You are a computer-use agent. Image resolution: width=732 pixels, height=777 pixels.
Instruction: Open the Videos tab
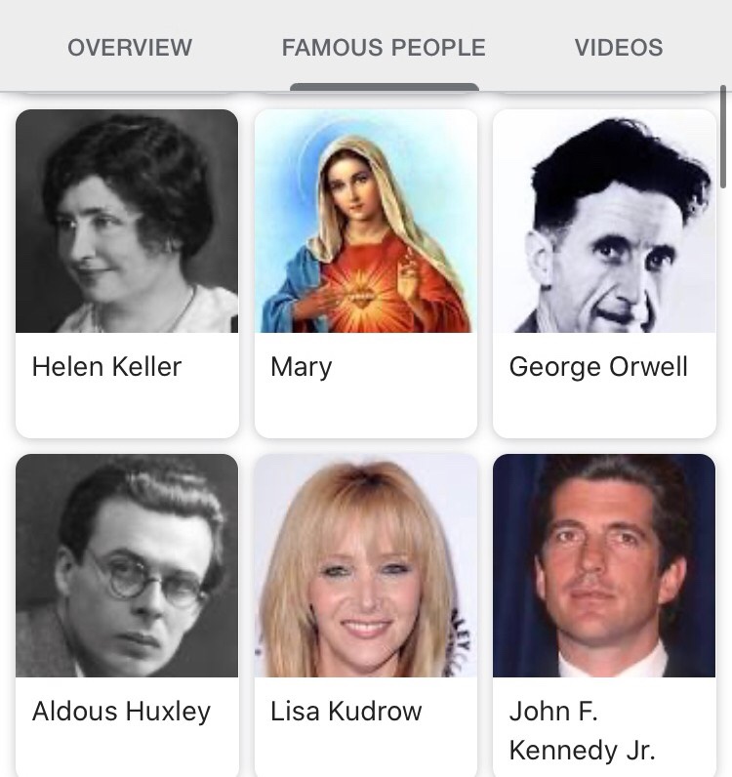619,48
